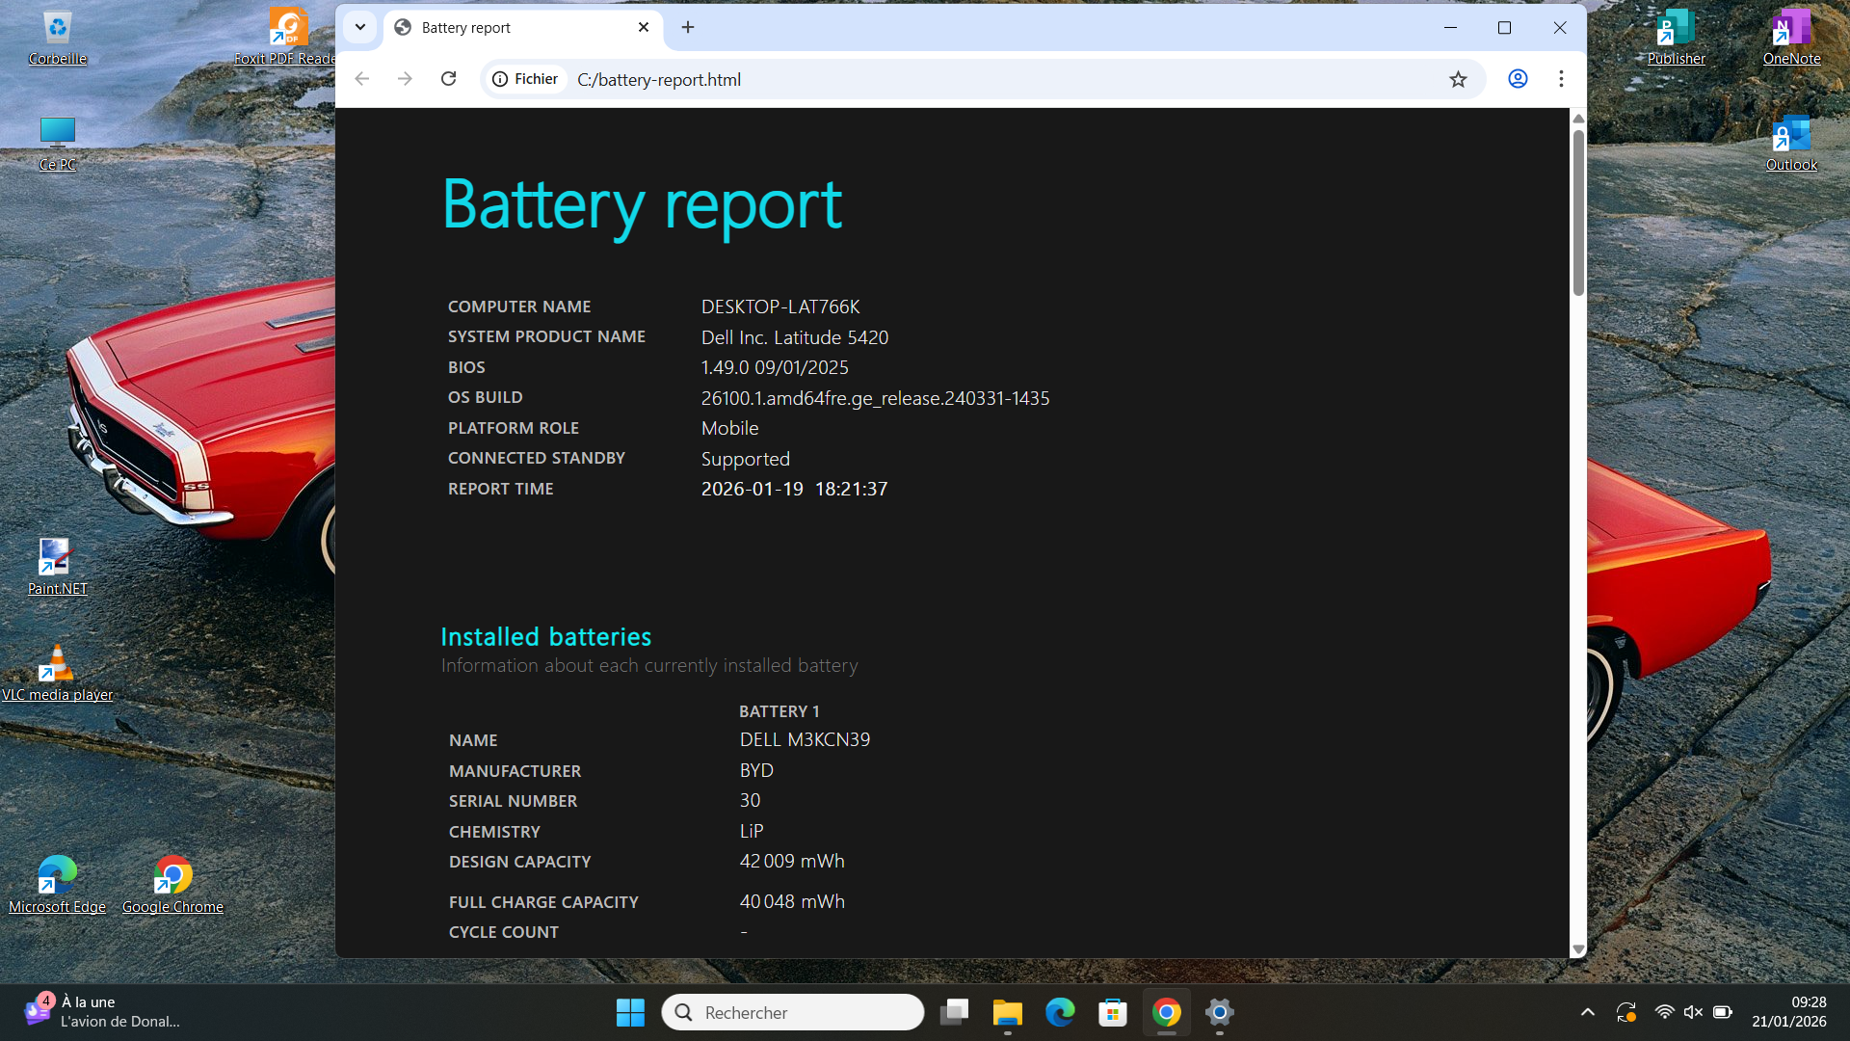The width and height of the screenshot is (1850, 1041).
Task: Open the clock showing 09:28 21/01/2026
Action: coord(1789,1012)
